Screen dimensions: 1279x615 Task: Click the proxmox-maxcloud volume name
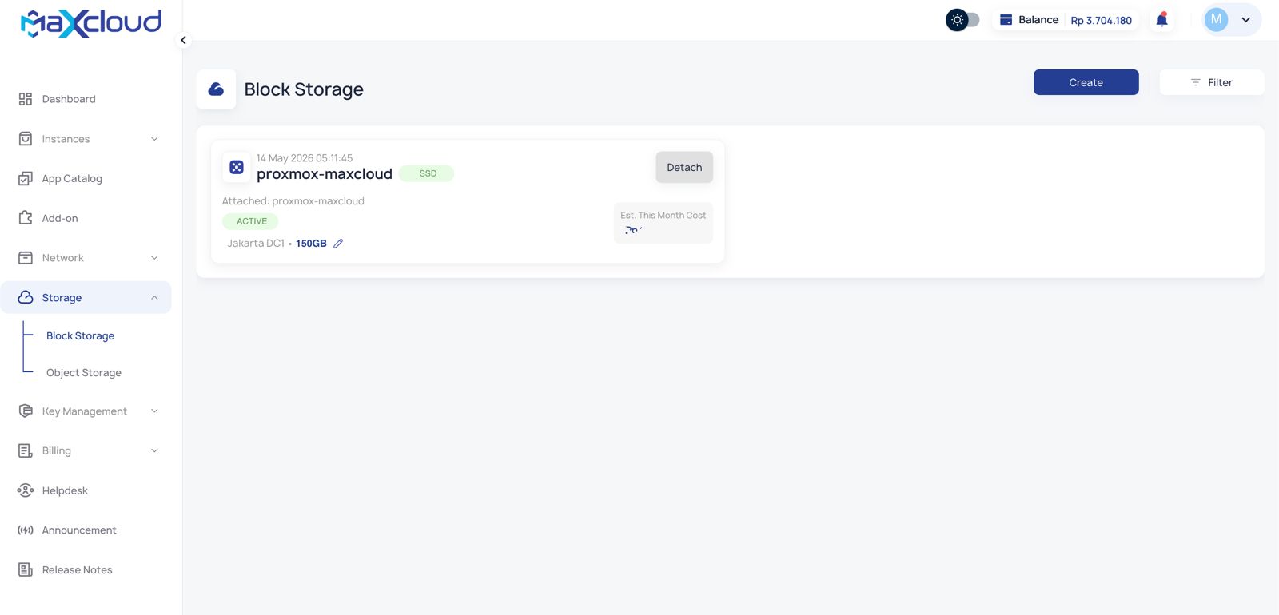pyautogui.click(x=325, y=174)
